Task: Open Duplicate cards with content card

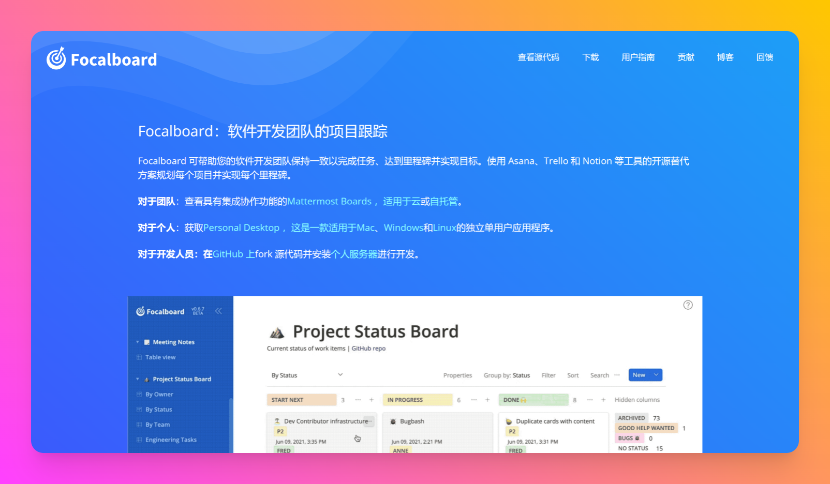Action: coord(553,433)
